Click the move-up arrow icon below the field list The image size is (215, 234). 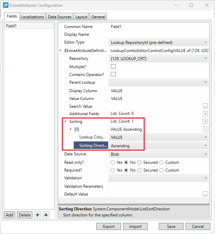38,215
